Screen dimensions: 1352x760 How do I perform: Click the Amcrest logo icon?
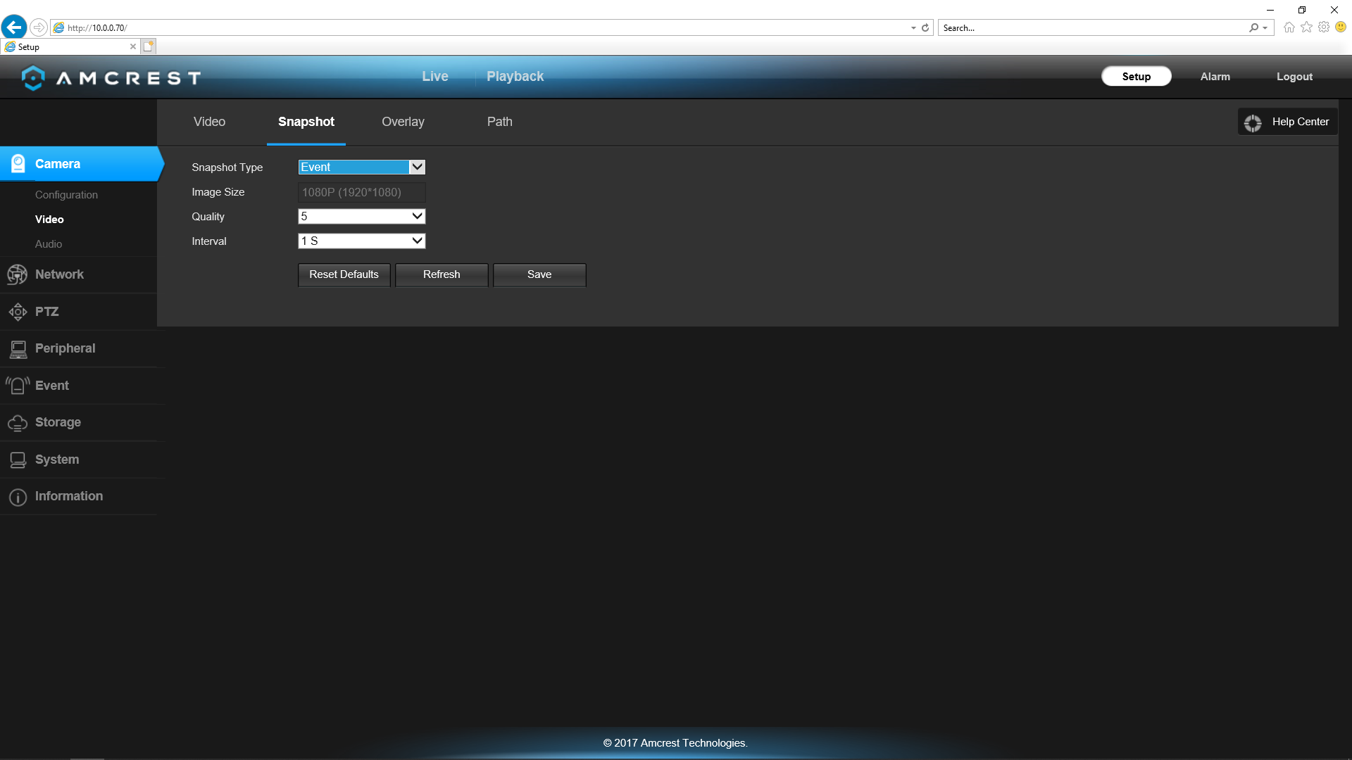(33, 77)
